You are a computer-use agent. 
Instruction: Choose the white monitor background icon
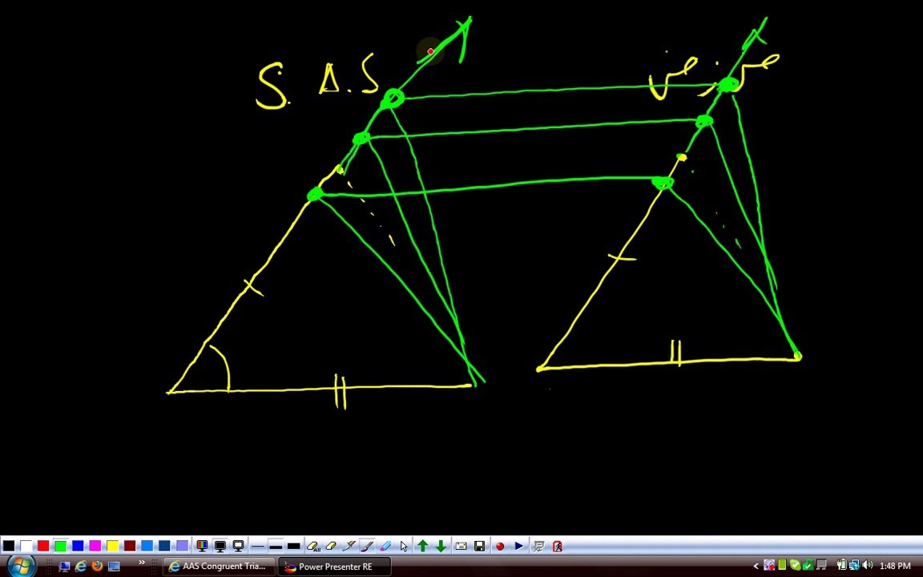239,546
